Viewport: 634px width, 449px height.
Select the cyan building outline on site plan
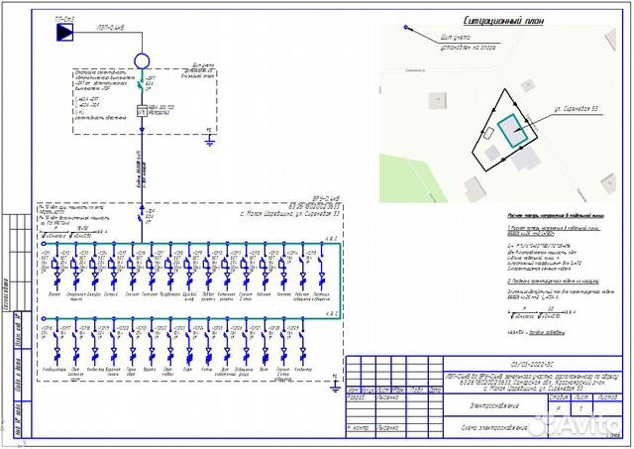(512, 132)
